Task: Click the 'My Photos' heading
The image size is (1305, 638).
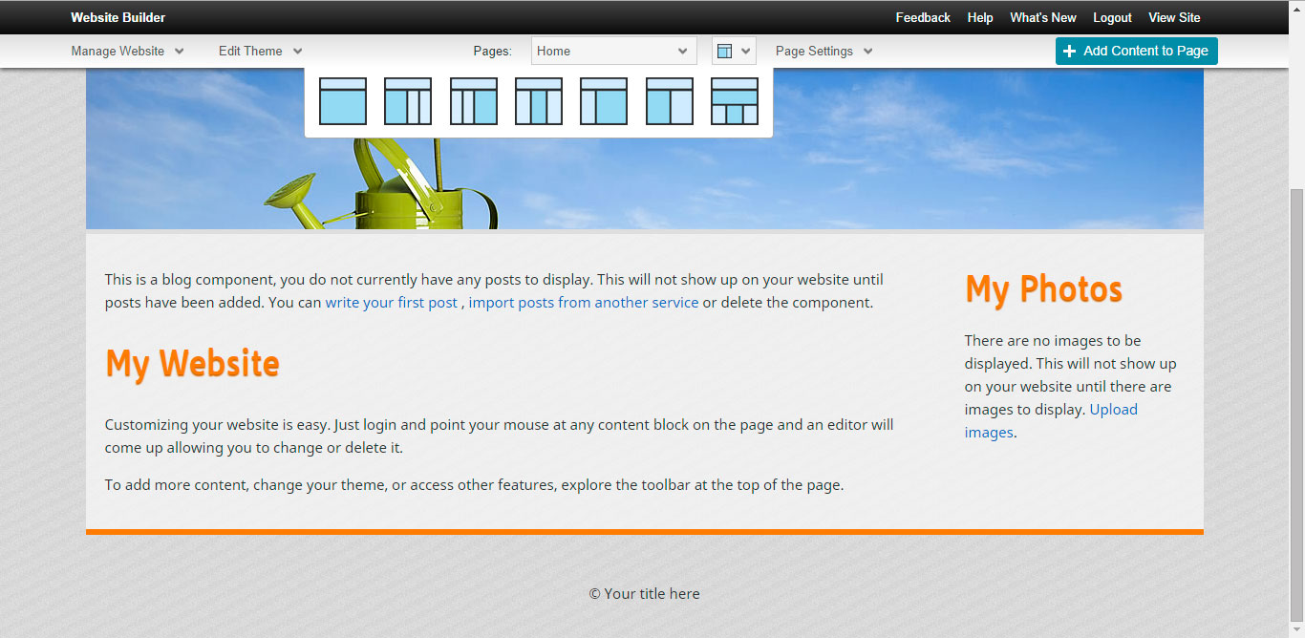Action: (1044, 289)
